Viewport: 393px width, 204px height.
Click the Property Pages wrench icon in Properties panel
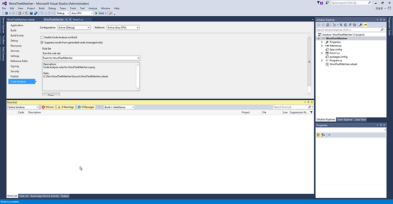pos(329,135)
